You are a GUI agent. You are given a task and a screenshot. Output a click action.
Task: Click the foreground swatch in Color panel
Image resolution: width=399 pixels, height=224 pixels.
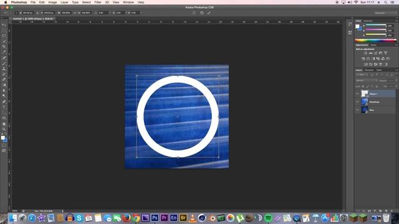[x=357, y=26]
